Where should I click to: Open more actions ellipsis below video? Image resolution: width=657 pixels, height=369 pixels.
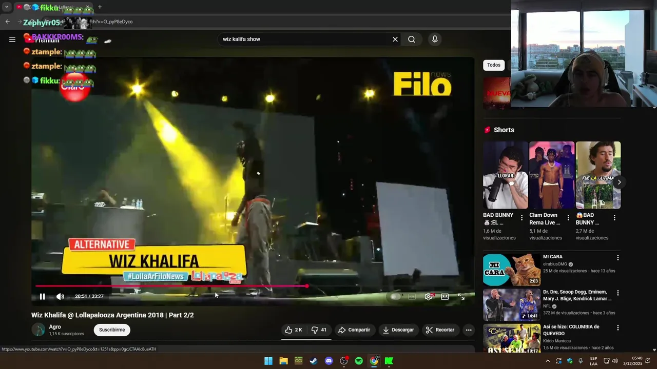(469, 330)
